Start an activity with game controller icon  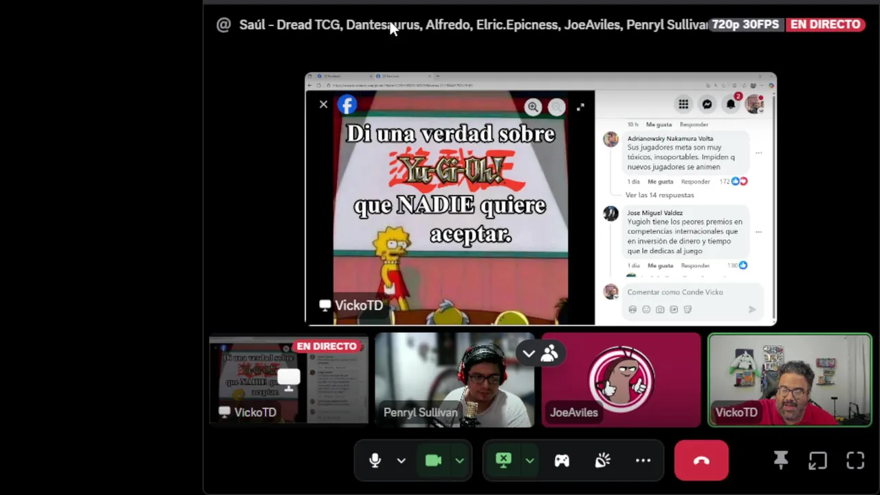point(562,461)
